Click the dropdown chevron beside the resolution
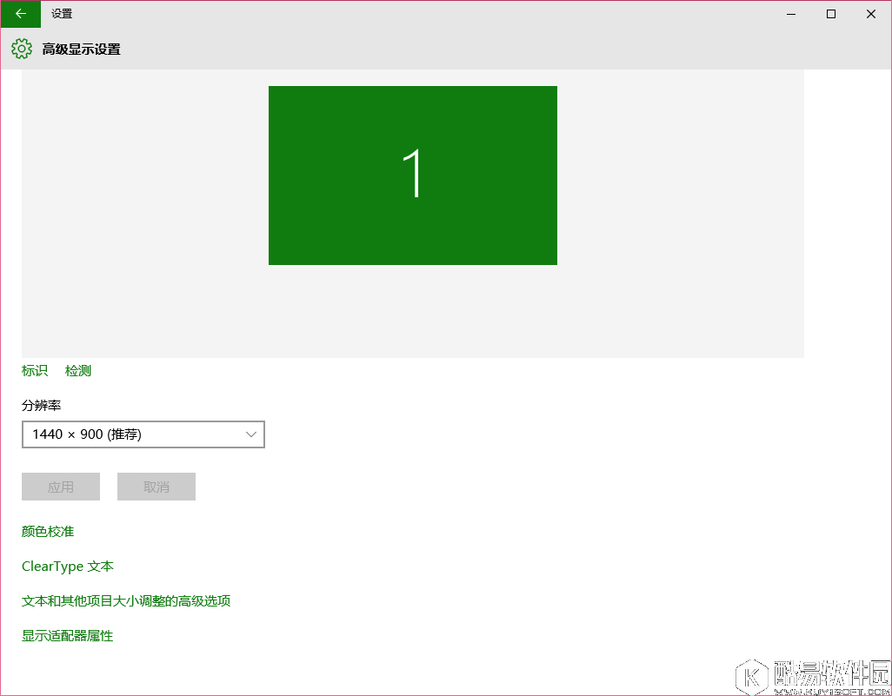This screenshot has width=892, height=696. [x=251, y=434]
